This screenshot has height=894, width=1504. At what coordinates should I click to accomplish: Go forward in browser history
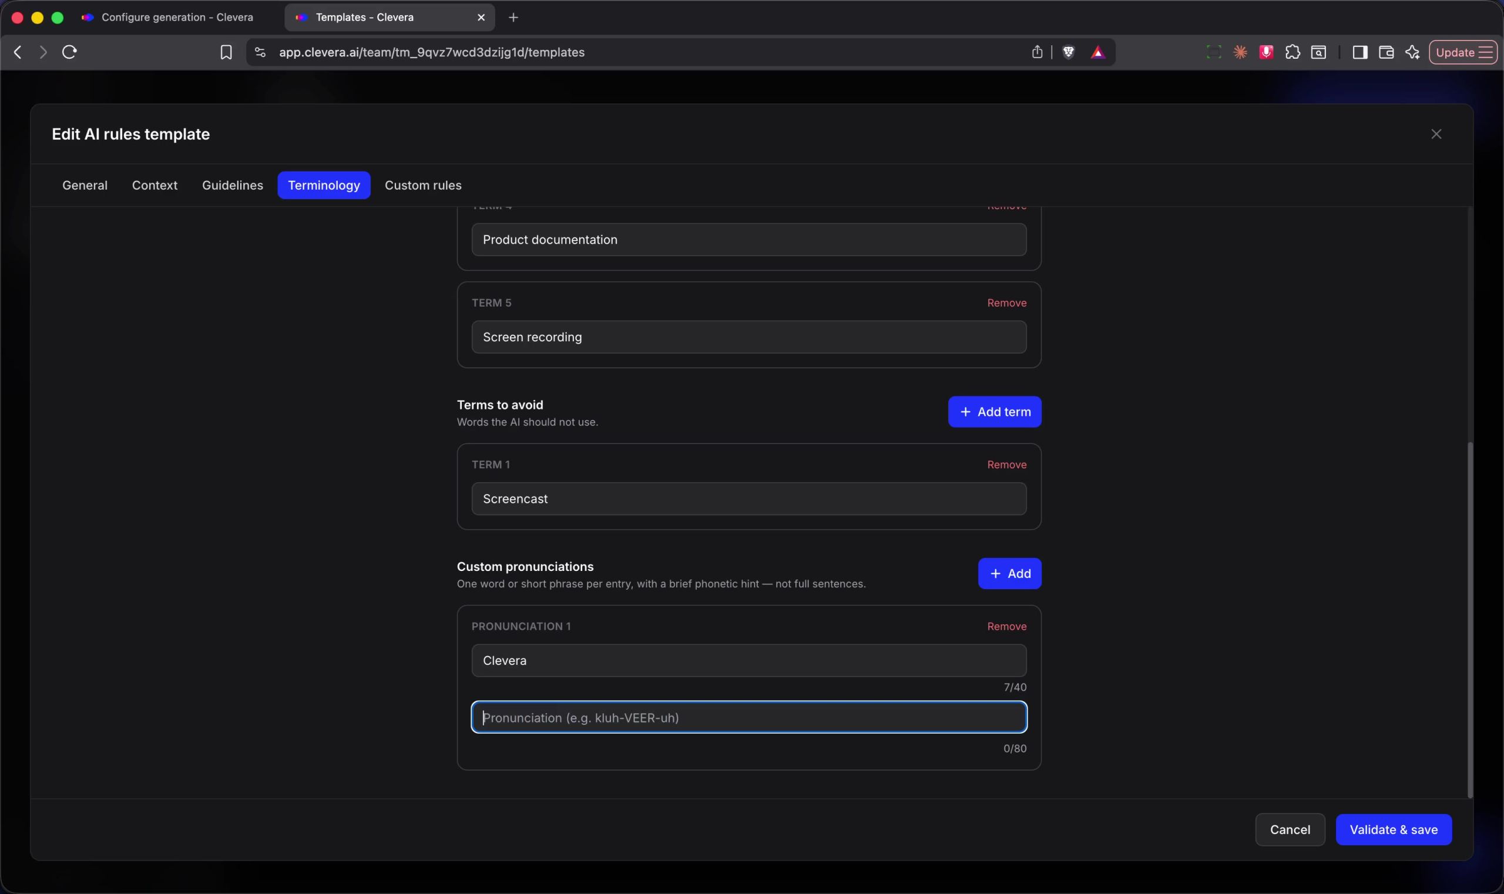click(x=43, y=52)
